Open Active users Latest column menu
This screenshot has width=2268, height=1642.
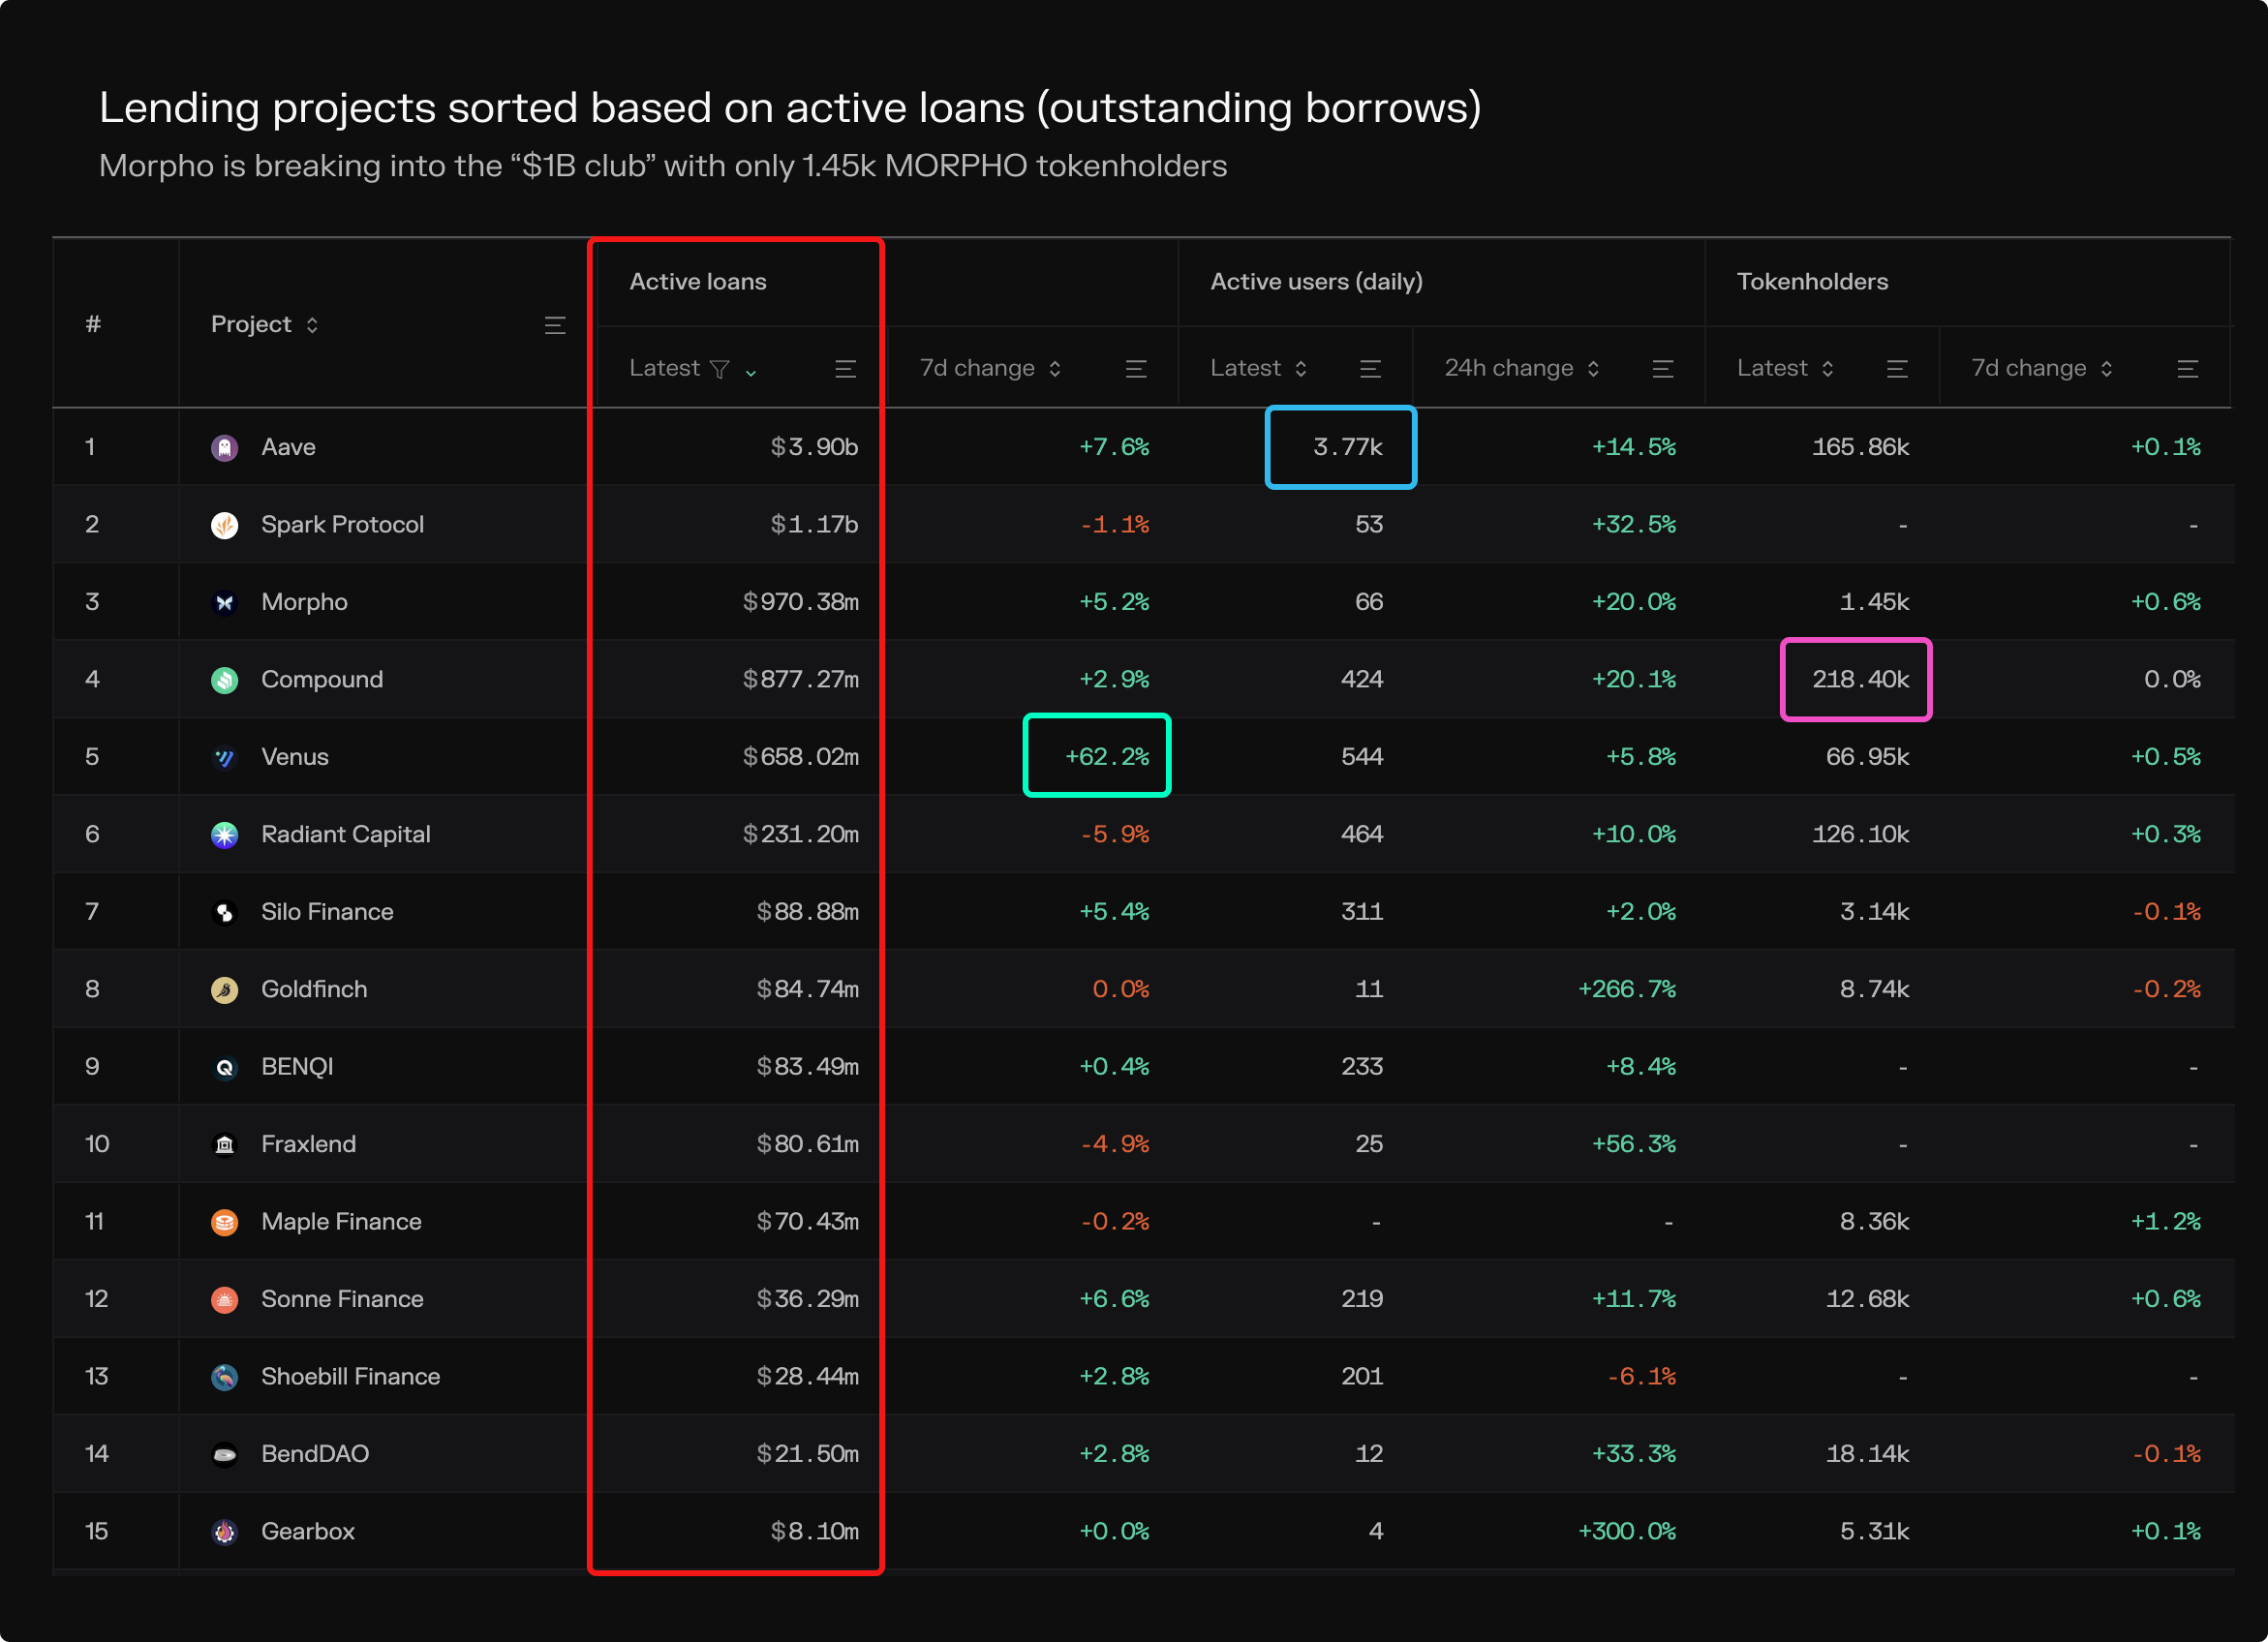[x=1370, y=369]
